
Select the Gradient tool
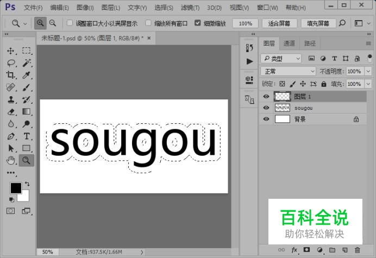pos(27,111)
